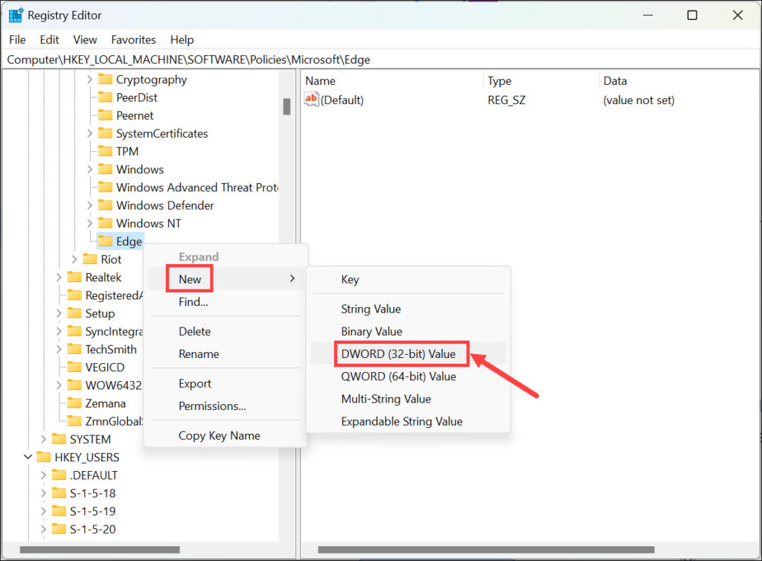Click the Data column header
The height and width of the screenshot is (561, 762).
[679, 80]
